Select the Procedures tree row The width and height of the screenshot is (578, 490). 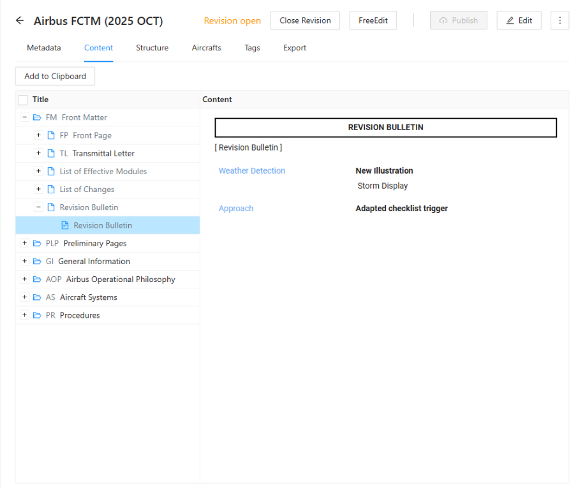point(108,316)
